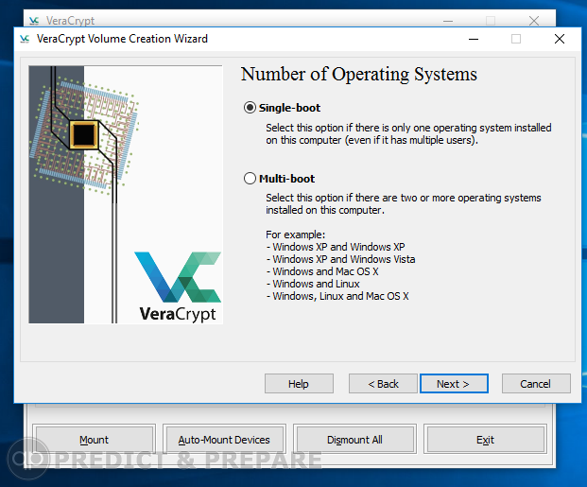Close the Volume Creation Wizard window
Viewport: 587px width, 487px height.
pyautogui.click(x=560, y=39)
